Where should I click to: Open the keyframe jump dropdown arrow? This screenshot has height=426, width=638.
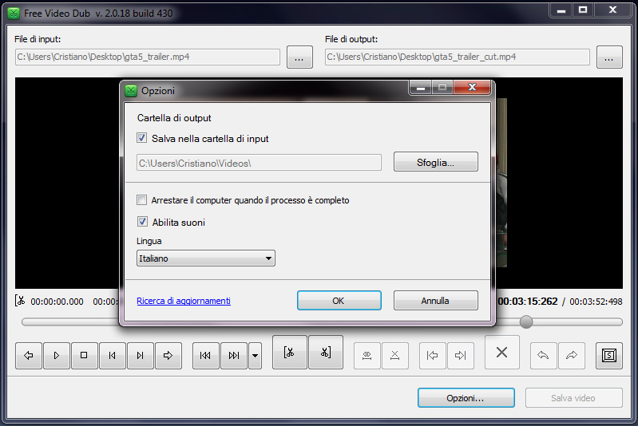coord(255,356)
